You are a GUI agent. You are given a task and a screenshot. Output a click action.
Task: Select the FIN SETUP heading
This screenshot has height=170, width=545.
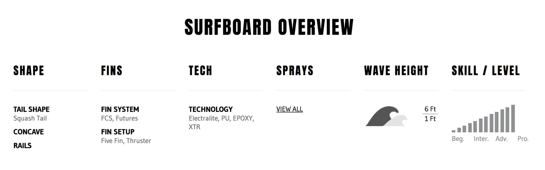click(118, 132)
